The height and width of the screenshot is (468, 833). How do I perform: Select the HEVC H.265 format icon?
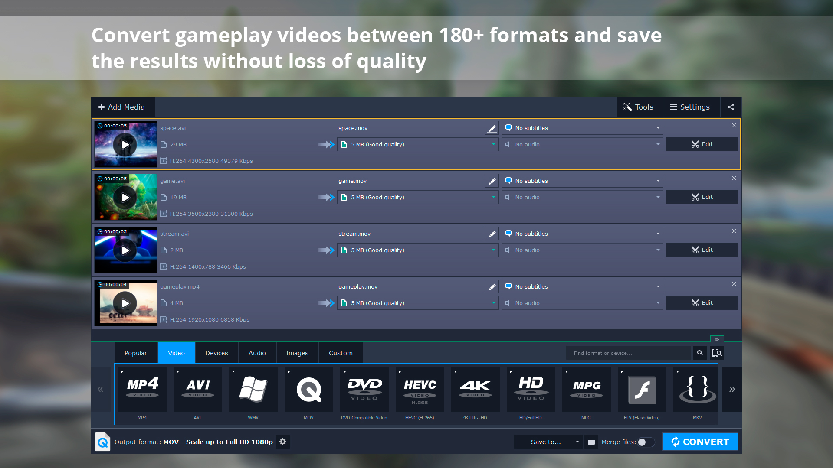pos(420,389)
